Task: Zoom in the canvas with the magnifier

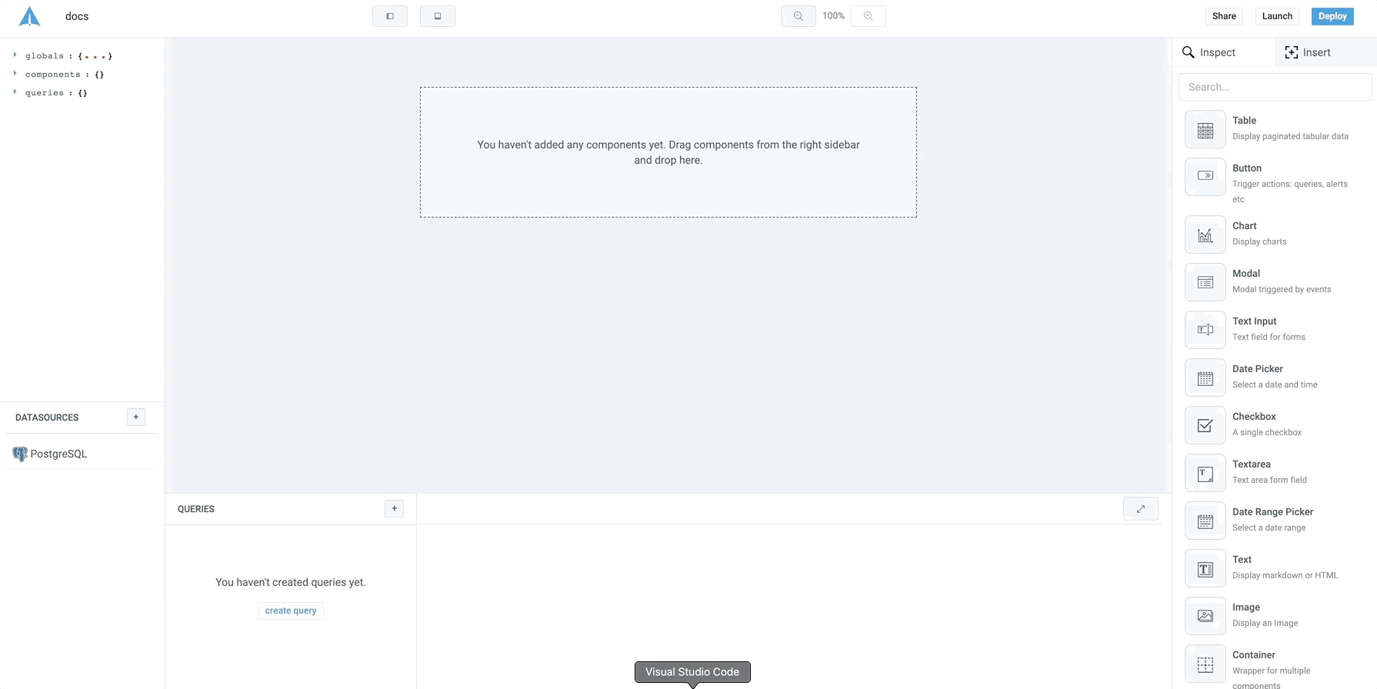Action: [x=868, y=16]
